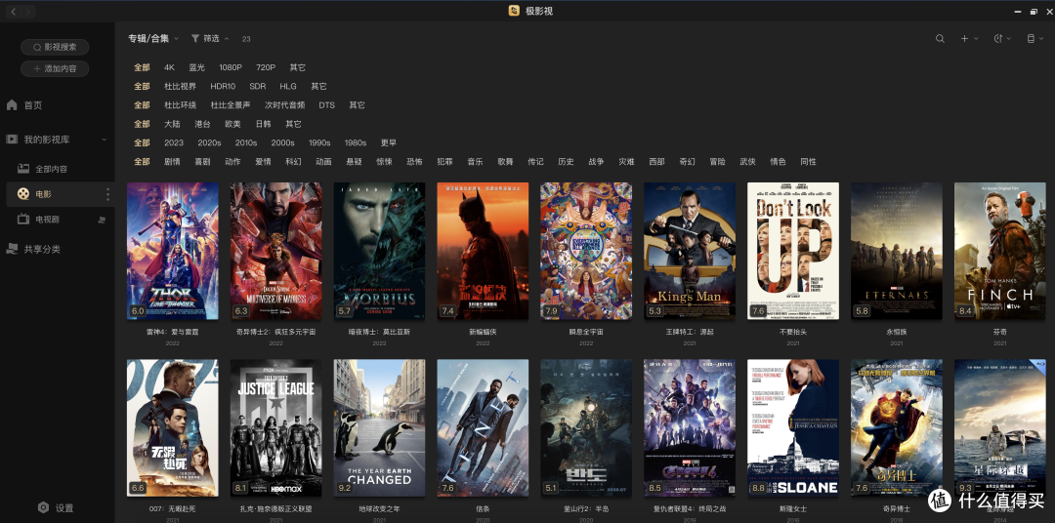Screen dimensions: 1055x523
Task: Filter by DTS audio
Action: click(x=326, y=104)
